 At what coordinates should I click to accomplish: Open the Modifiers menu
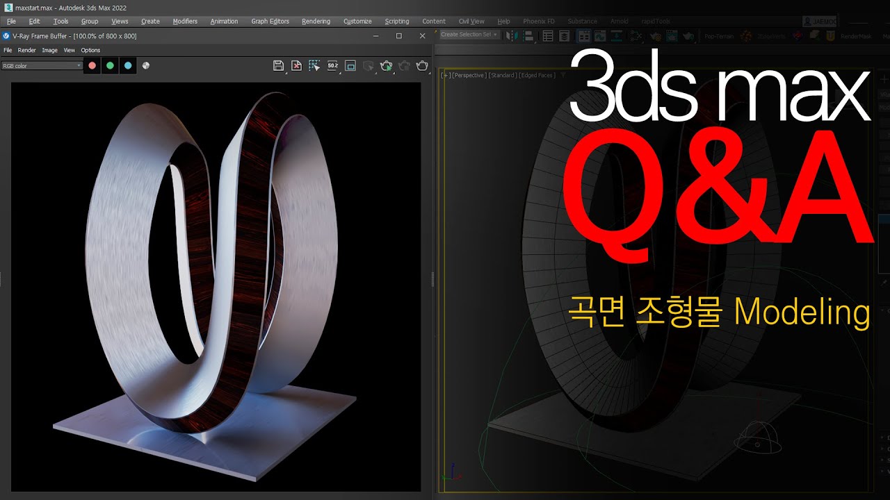[x=185, y=22]
